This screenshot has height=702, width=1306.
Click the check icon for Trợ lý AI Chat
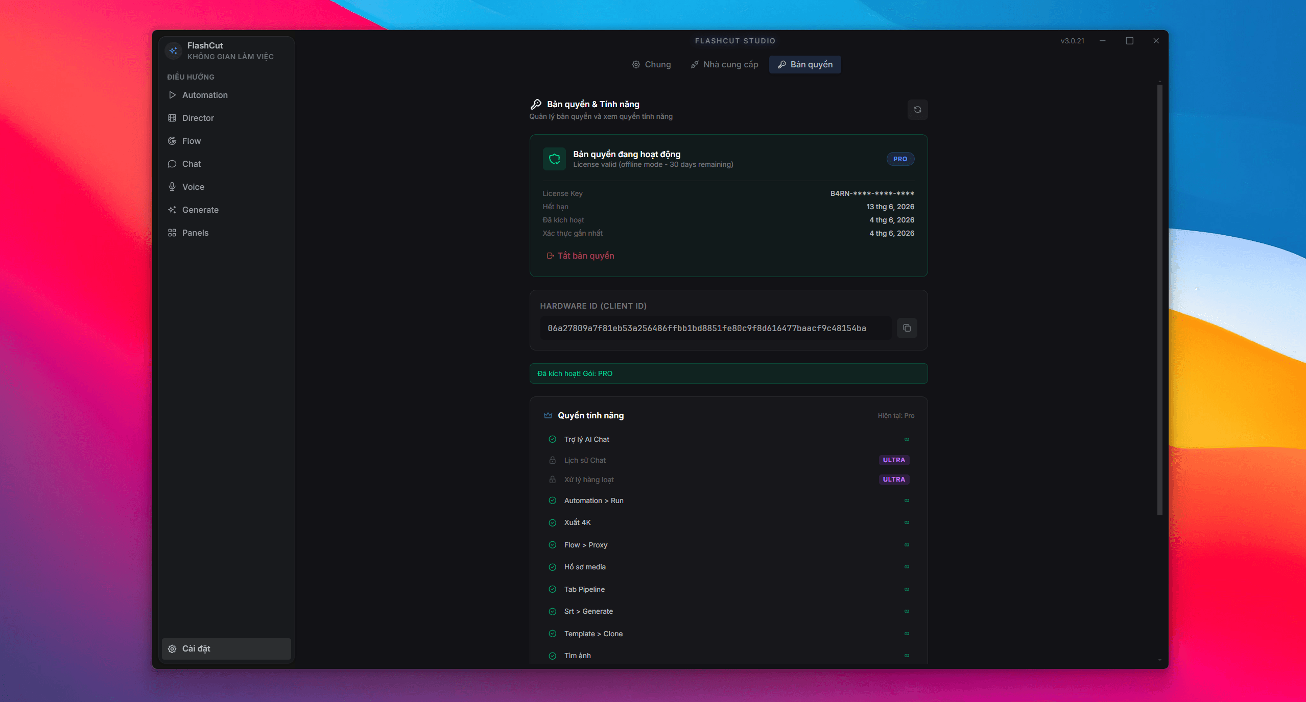[x=552, y=439]
